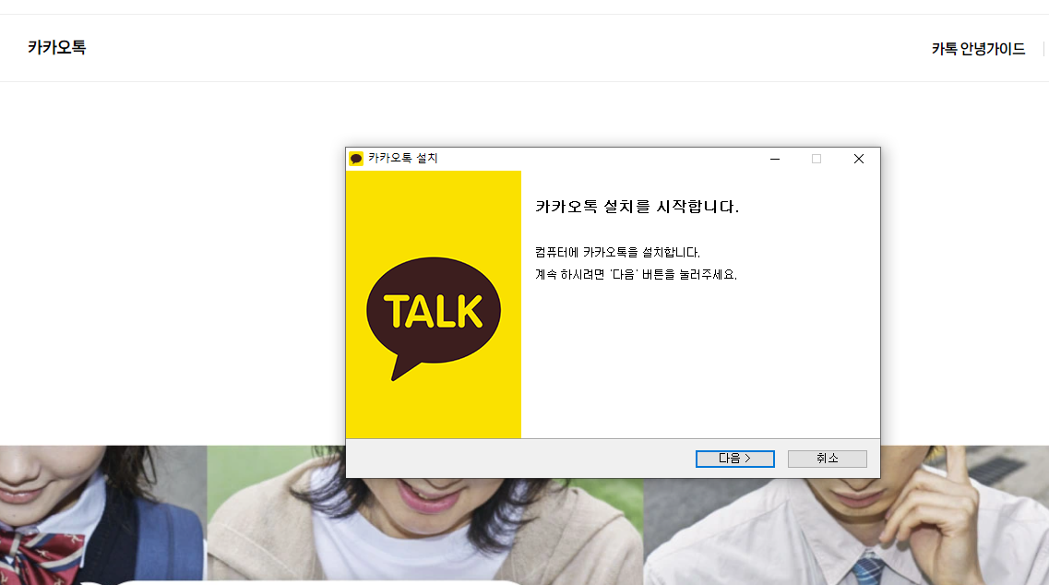Image resolution: width=1049 pixels, height=585 pixels.
Task: Click the text 컴퓨터에 카카오톡을 설치합니다.
Action: [617, 252]
